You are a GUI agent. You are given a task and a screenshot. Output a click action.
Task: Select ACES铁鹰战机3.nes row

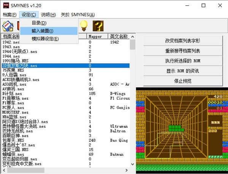[66, 80]
